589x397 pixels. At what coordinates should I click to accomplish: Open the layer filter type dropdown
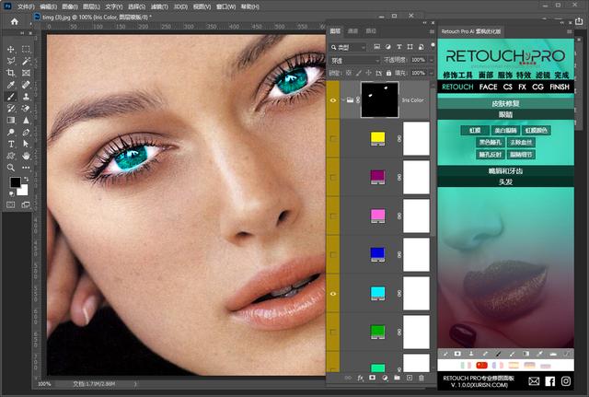348,47
